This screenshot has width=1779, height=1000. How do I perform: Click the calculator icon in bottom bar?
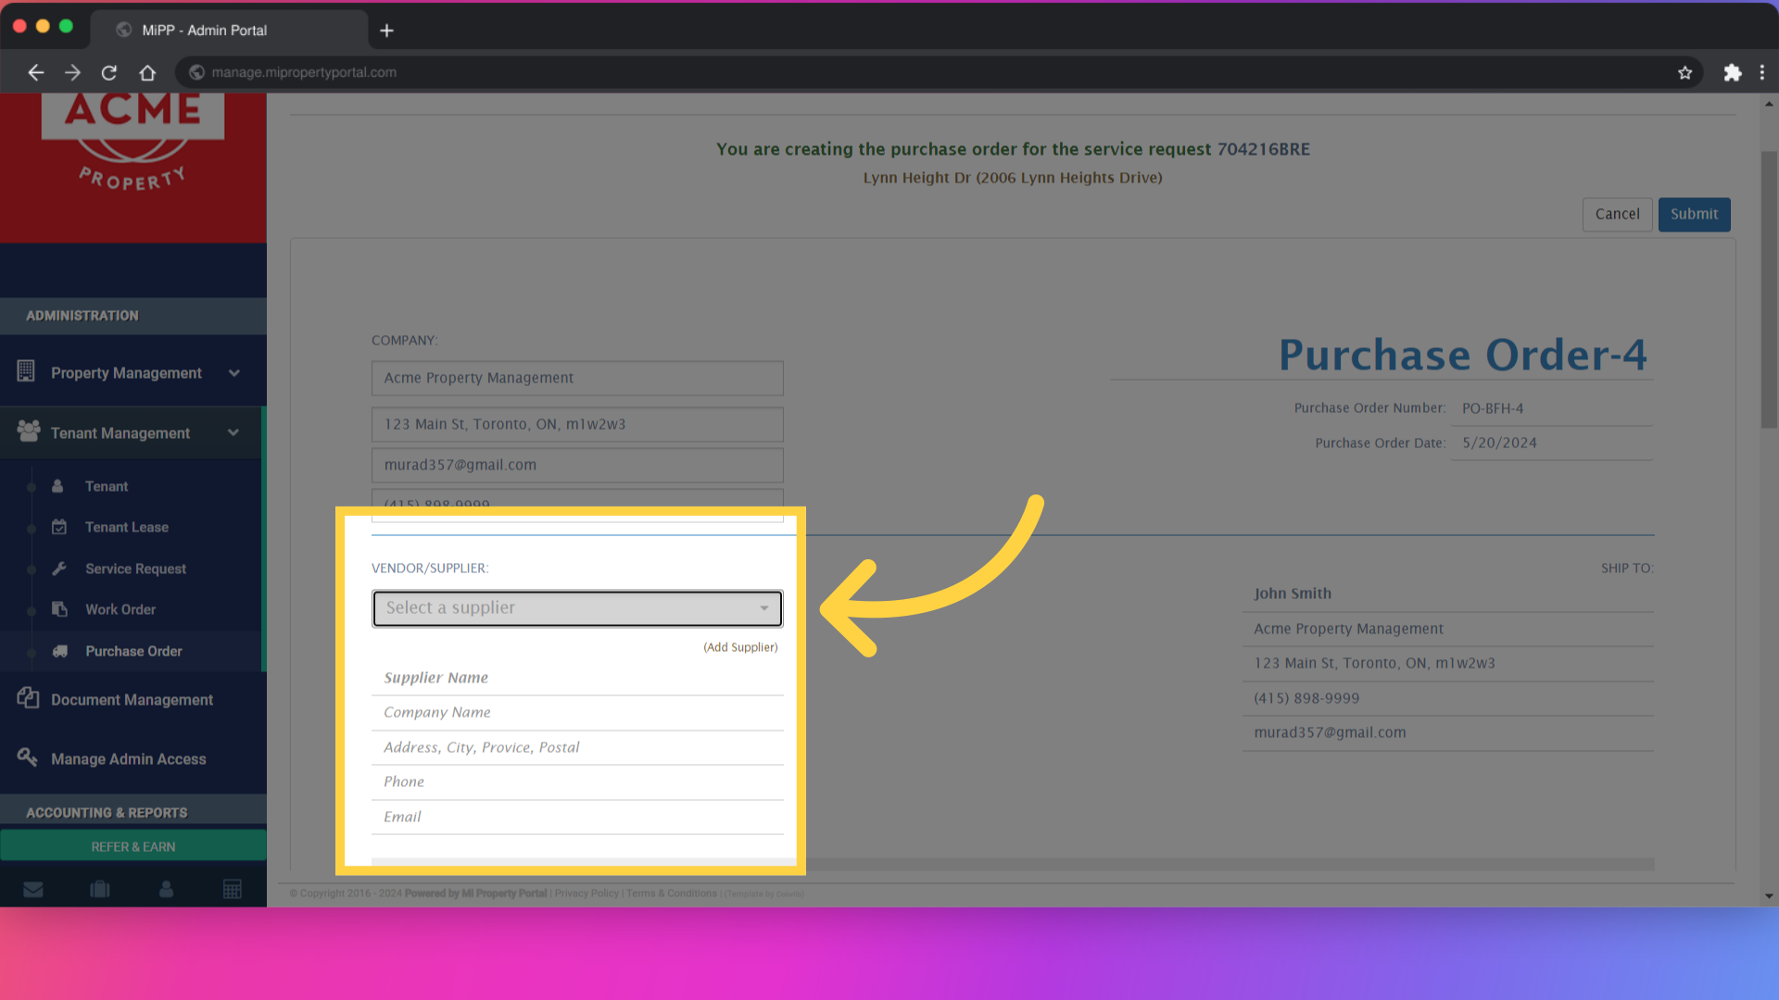coord(233,889)
